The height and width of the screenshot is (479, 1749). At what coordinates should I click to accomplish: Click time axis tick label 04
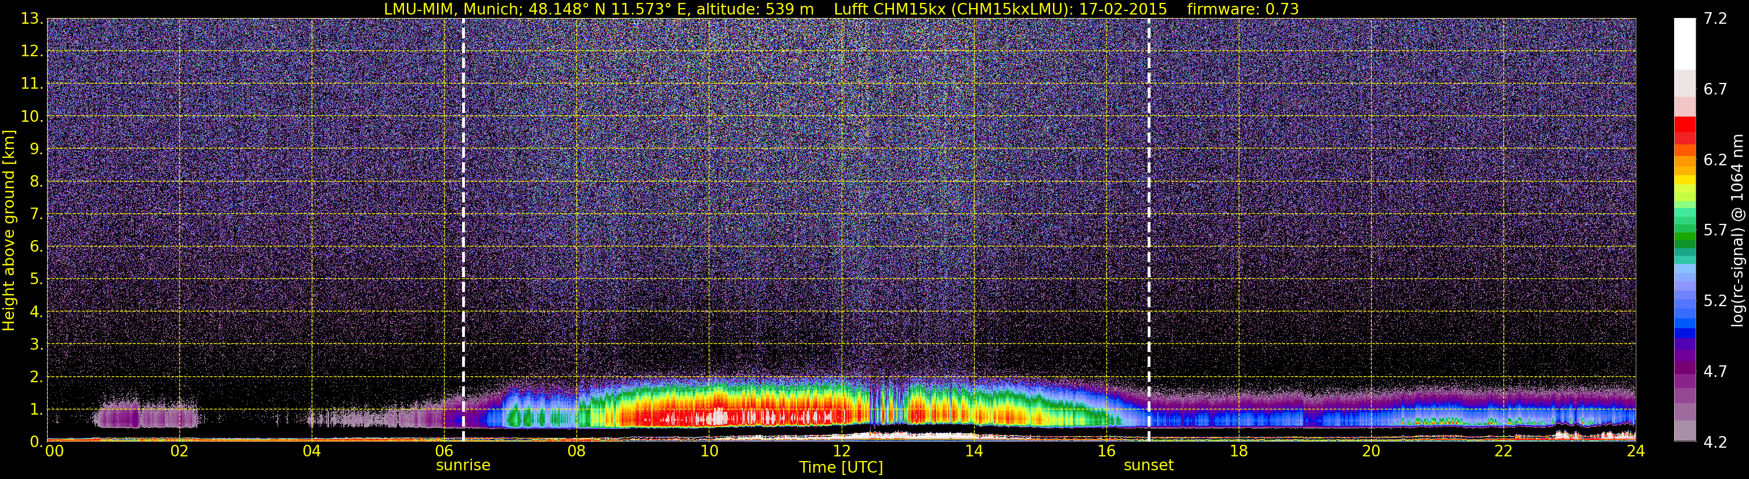click(x=312, y=451)
